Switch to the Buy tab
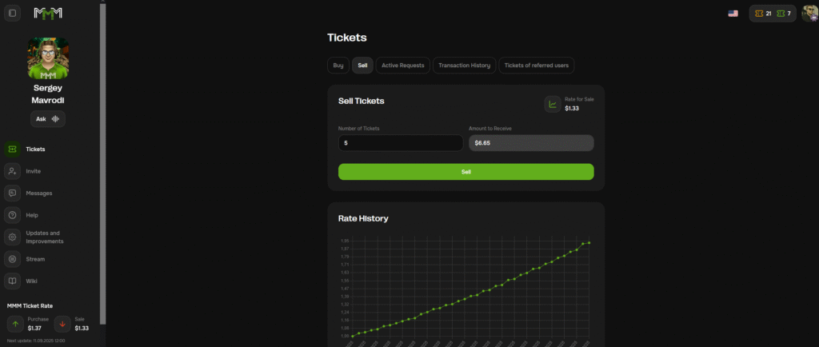 (x=338, y=66)
